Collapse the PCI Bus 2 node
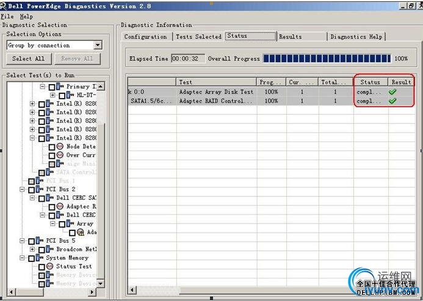This screenshot has height=301, width=423. [x=22, y=189]
